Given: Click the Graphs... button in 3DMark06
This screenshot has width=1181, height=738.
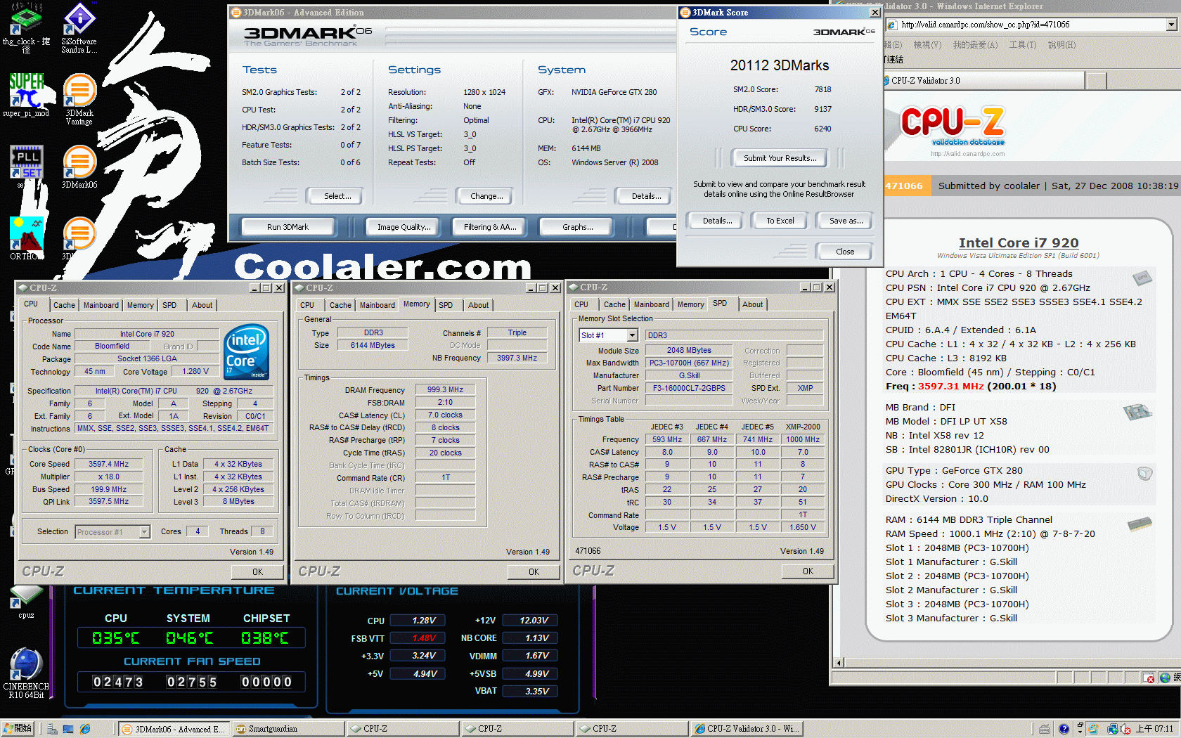Looking at the screenshot, I should point(578,227).
